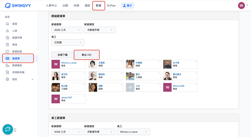
Task: Open the 人員 person icon in sidebar
Action: click(7, 31)
